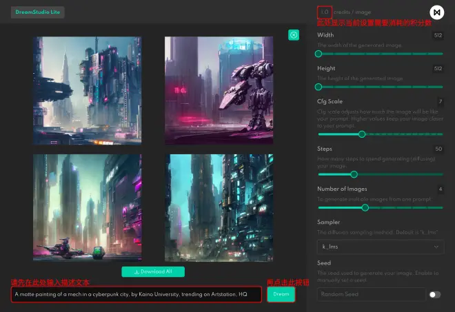The width and height of the screenshot is (455, 312).
Task: Open the generated teal city street image
Action: tap(219, 207)
